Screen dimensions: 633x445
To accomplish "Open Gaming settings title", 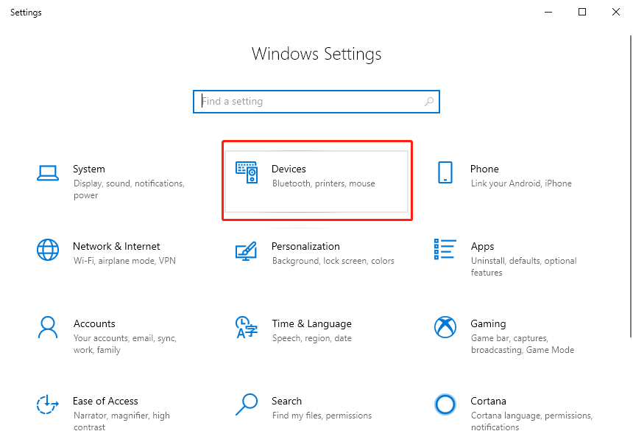I will click(x=488, y=323).
